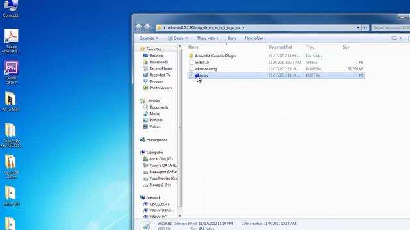Image resolution: width=410 pixels, height=230 pixels.
Task: Click the search box in Explorer
Action: click(391, 27)
